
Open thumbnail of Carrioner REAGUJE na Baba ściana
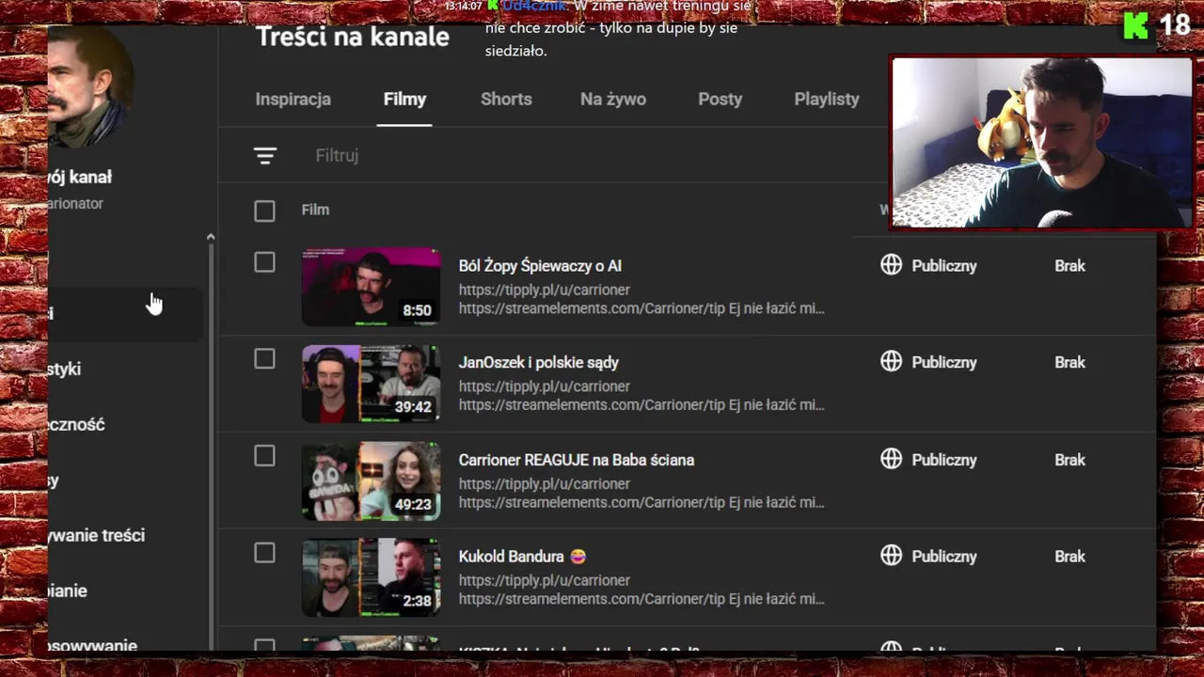pos(371,480)
